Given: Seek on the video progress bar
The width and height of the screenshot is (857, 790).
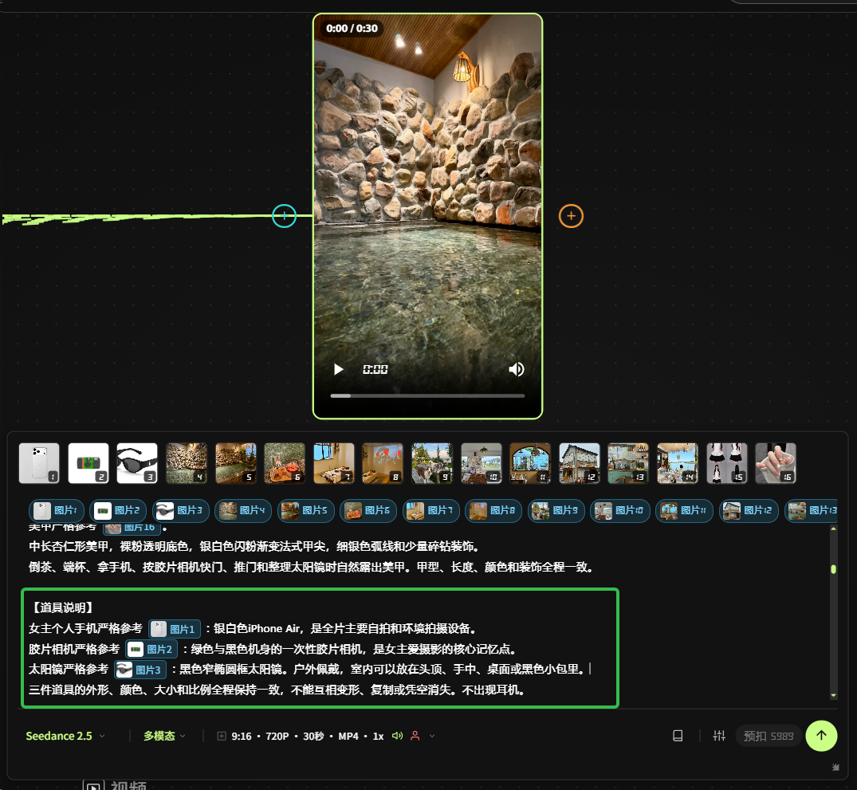Looking at the screenshot, I should click(x=427, y=395).
